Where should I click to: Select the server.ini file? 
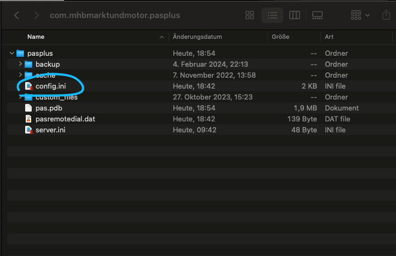(51, 130)
